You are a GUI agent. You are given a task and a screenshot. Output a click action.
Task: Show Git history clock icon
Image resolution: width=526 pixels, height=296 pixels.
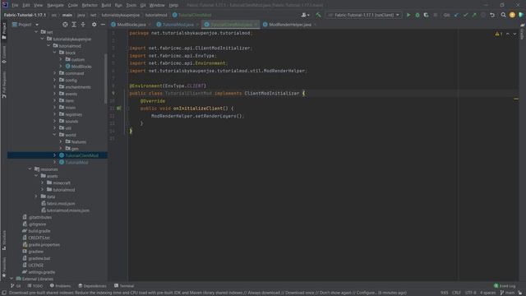pos(483,15)
